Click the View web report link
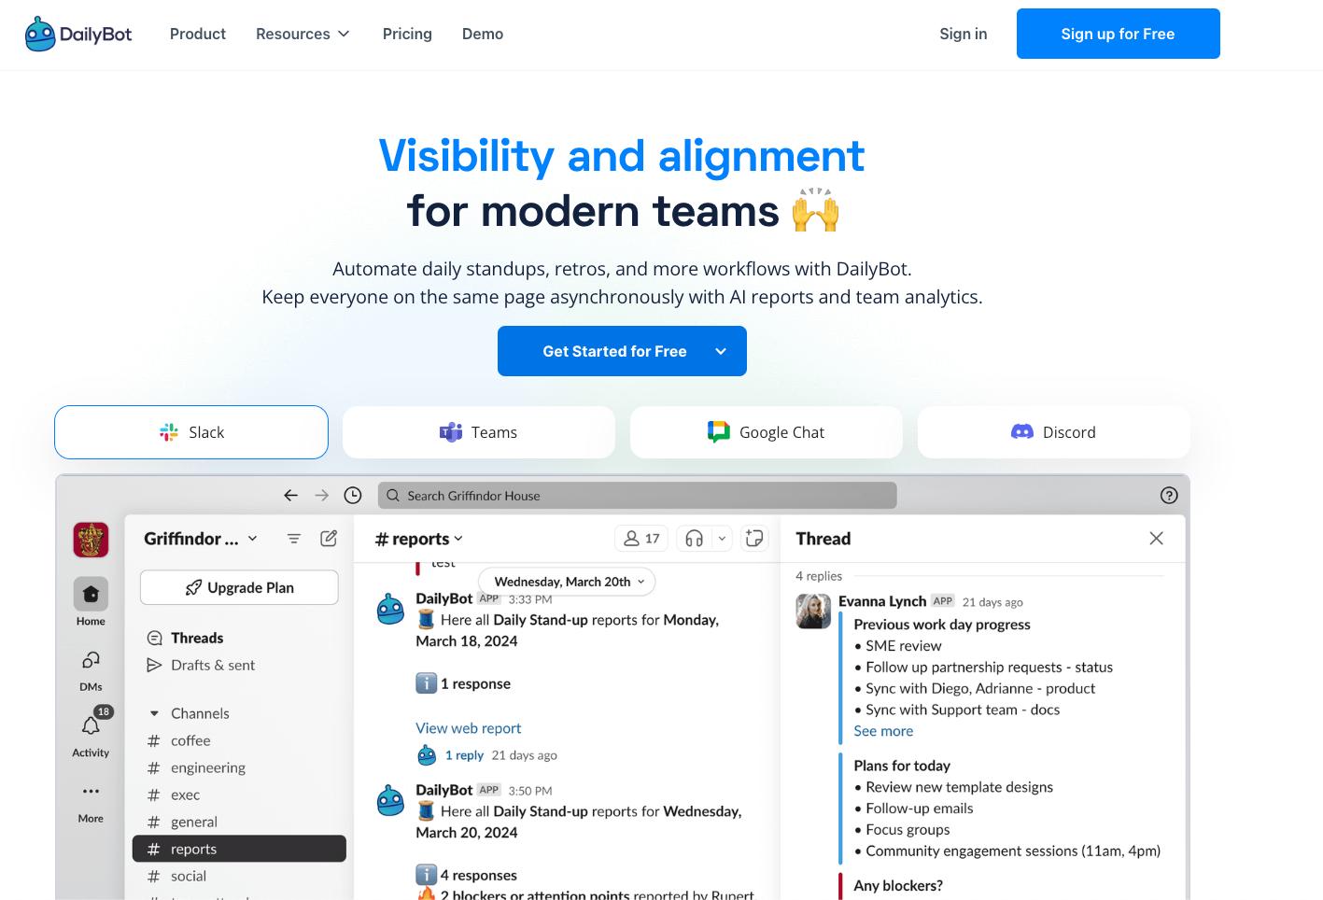 click(x=469, y=728)
